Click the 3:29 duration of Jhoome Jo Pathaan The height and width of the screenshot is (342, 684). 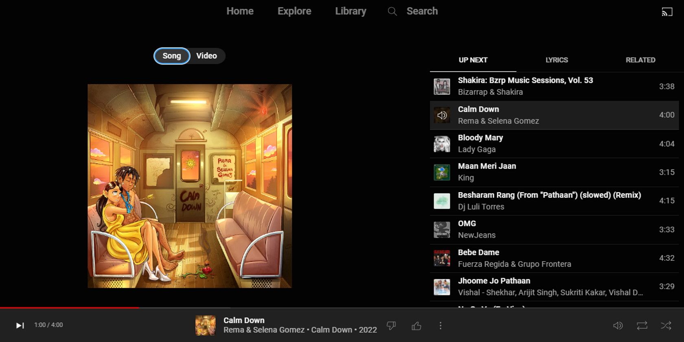[667, 287]
